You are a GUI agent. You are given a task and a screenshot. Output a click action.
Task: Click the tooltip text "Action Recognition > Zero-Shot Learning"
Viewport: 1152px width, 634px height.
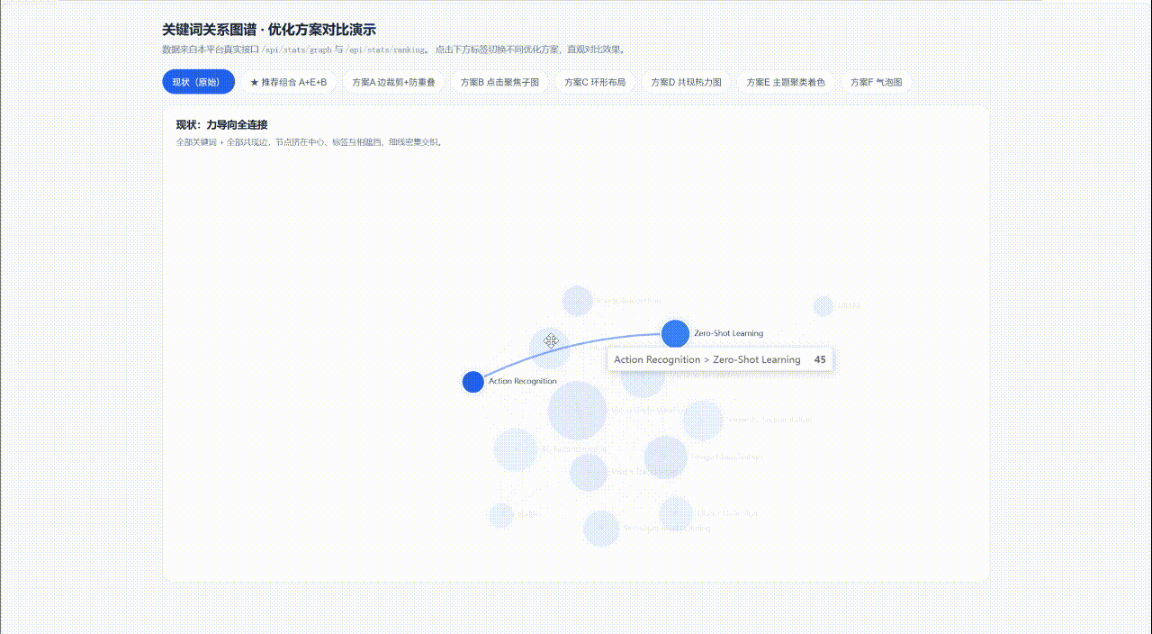point(707,359)
